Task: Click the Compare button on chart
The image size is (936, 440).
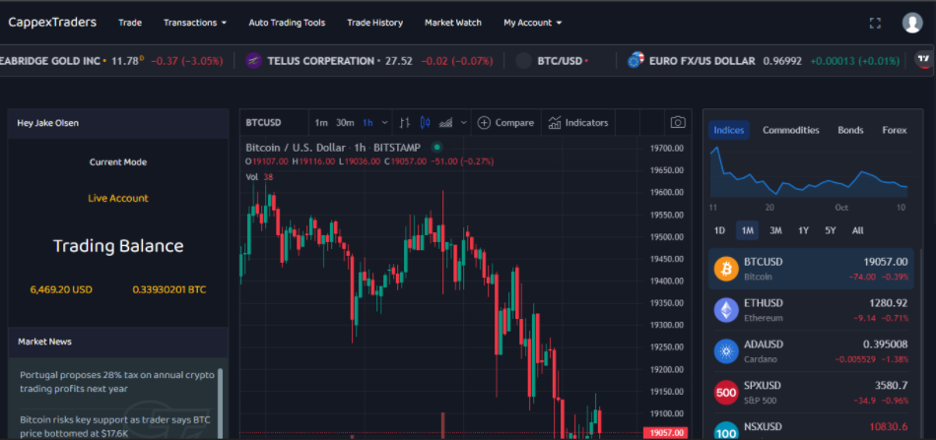Action: coord(505,123)
